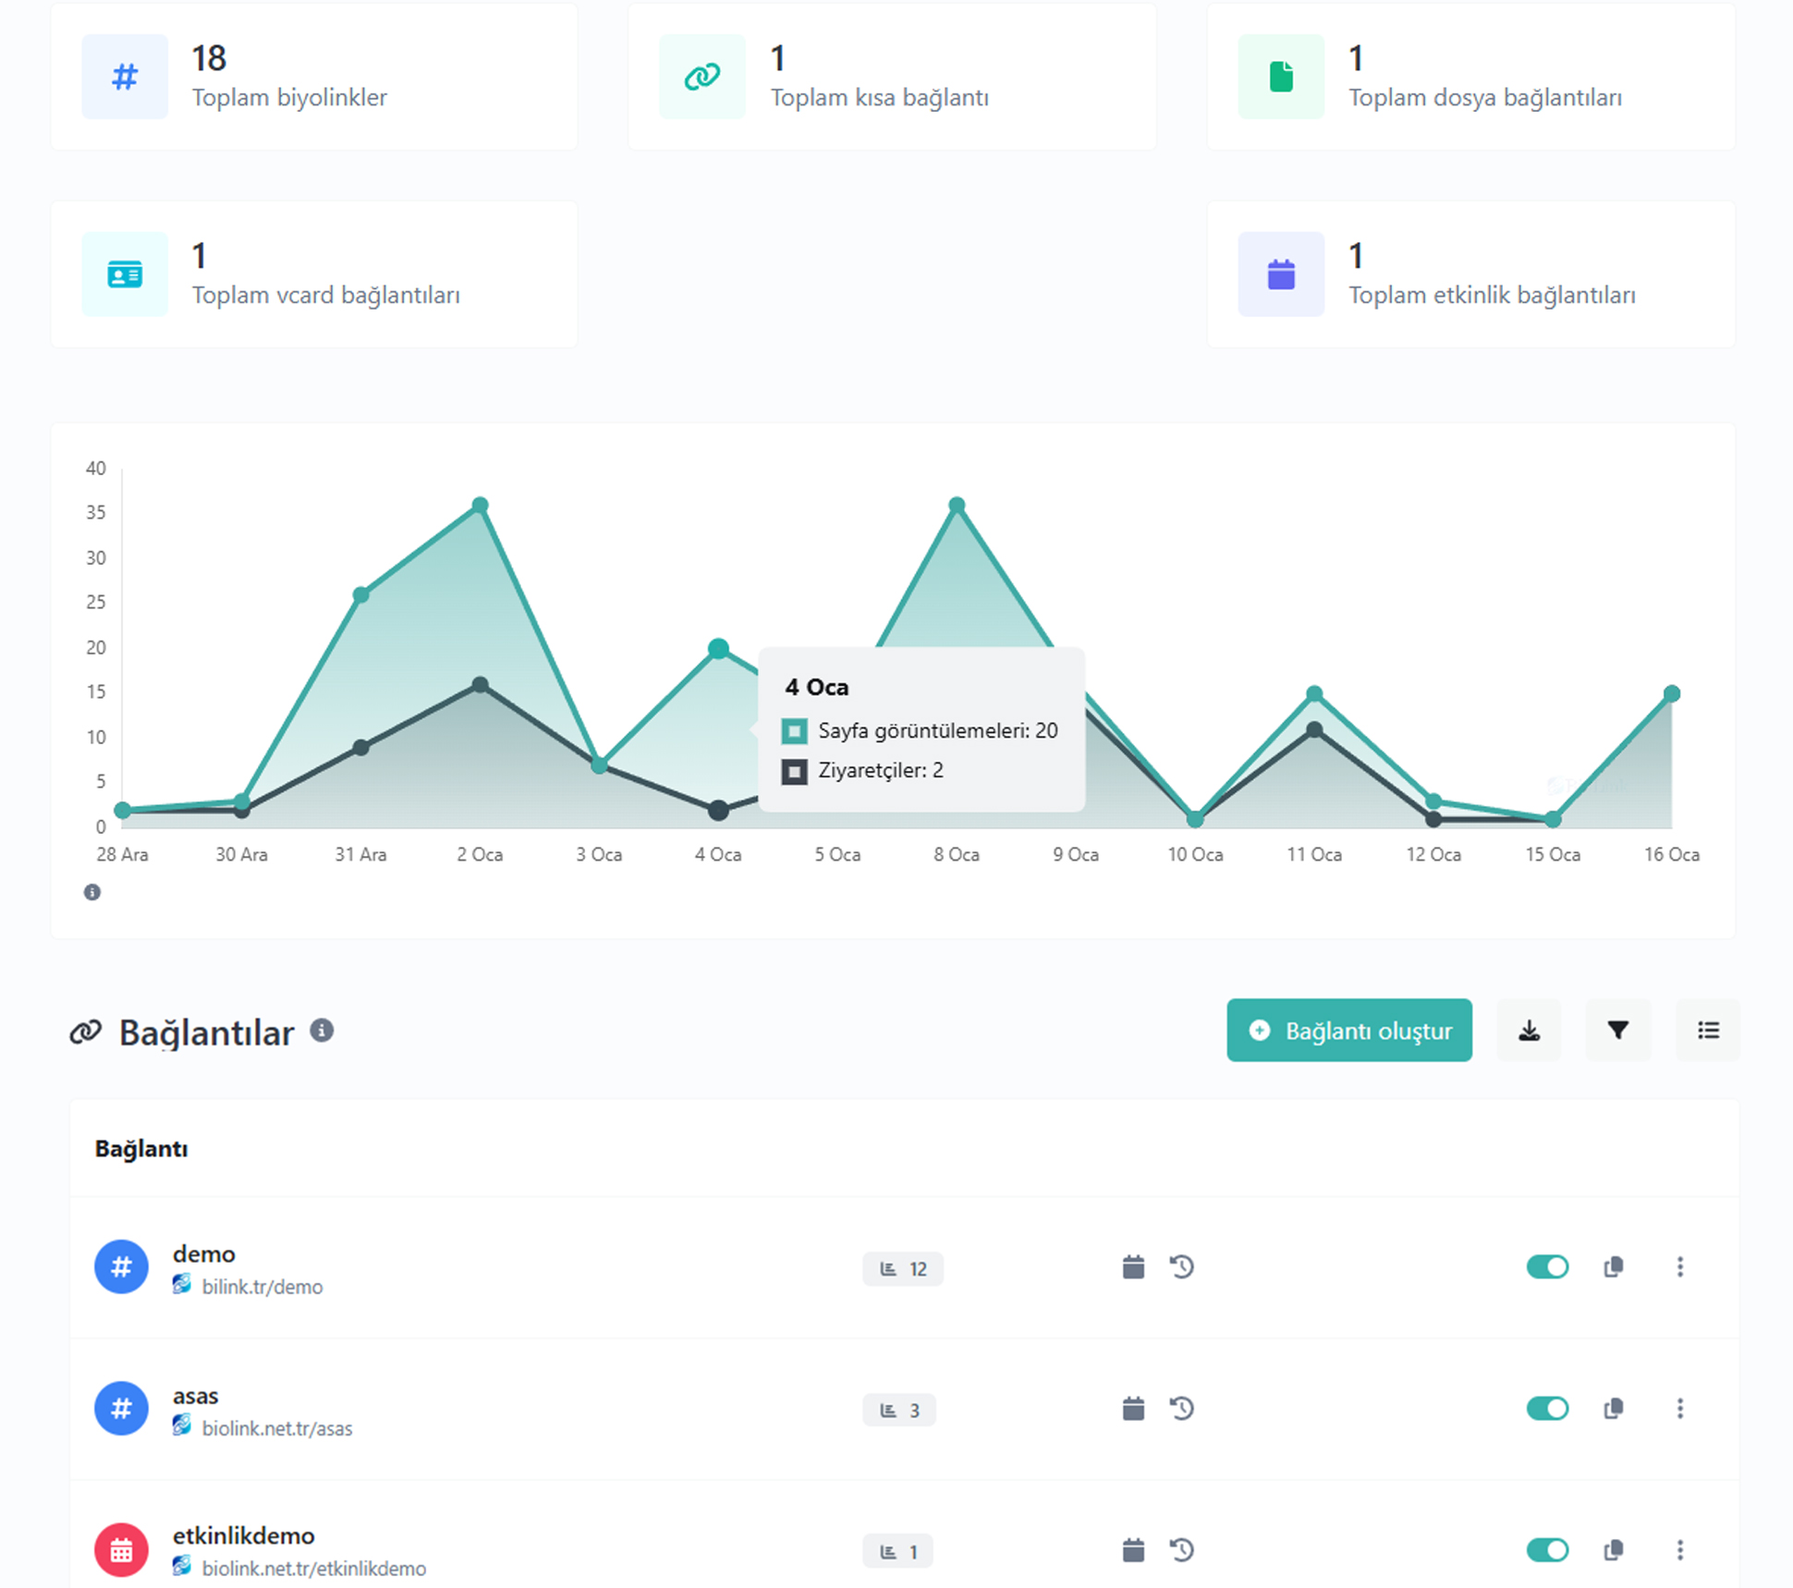Open the three-dot menu for asas
The image size is (1793, 1588).
[x=1680, y=1408]
